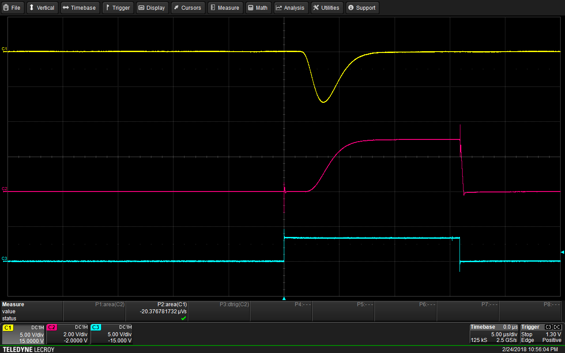The width and height of the screenshot is (565, 353).
Task: Open the Display menu
Action: 152,8
